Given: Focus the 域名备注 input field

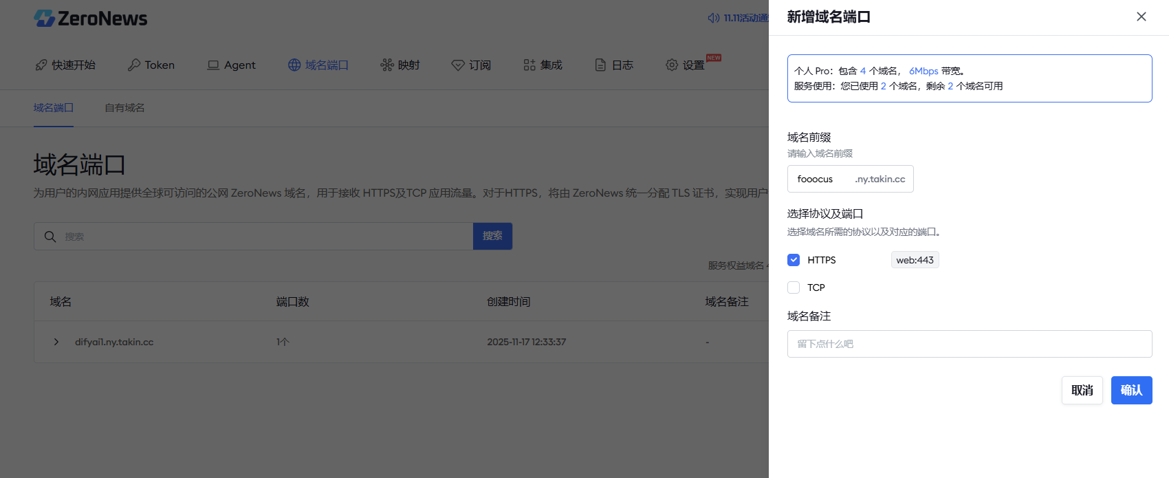Looking at the screenshot, I should tap(969, 344).
